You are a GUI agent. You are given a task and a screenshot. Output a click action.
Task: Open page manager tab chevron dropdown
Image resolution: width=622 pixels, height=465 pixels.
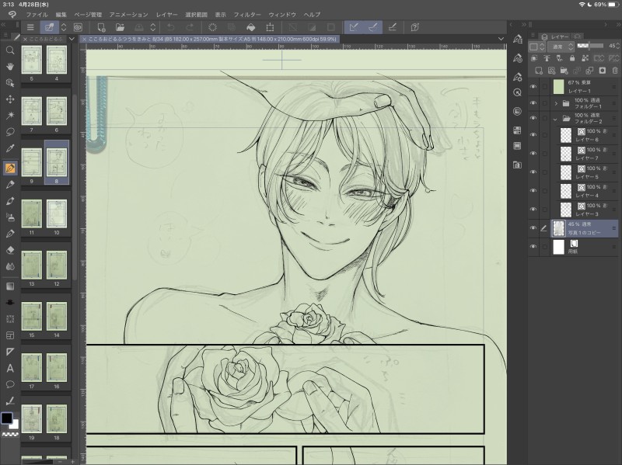72,39
